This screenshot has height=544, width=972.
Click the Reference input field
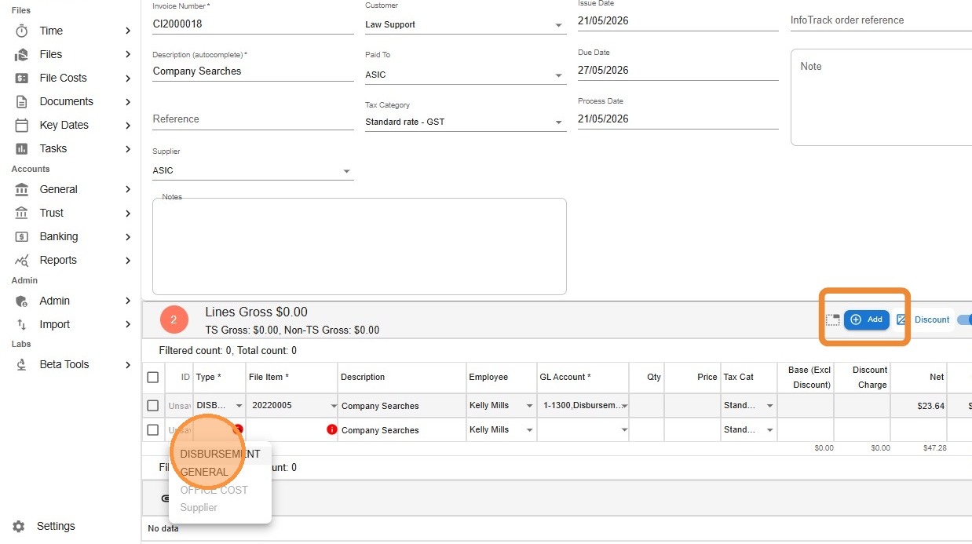tap(253, 119)
